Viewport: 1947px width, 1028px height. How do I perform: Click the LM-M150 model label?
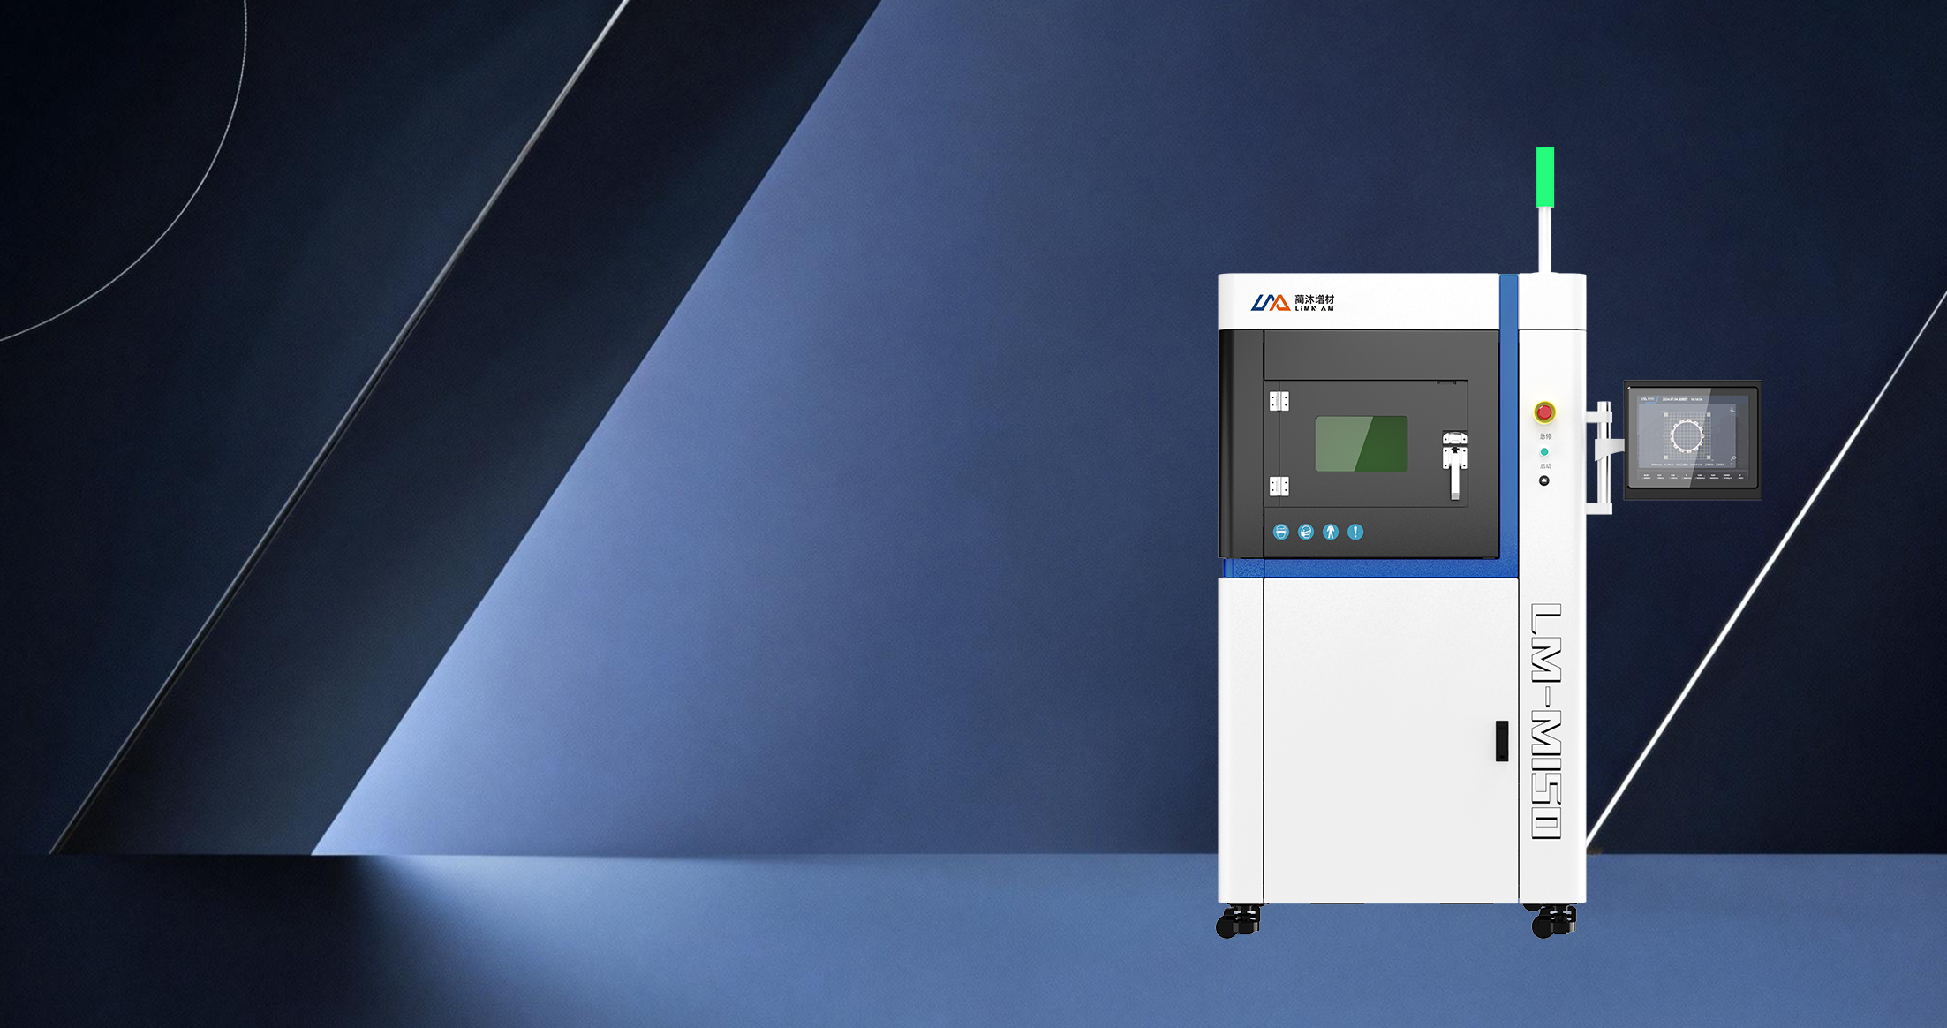point(1546,721)
